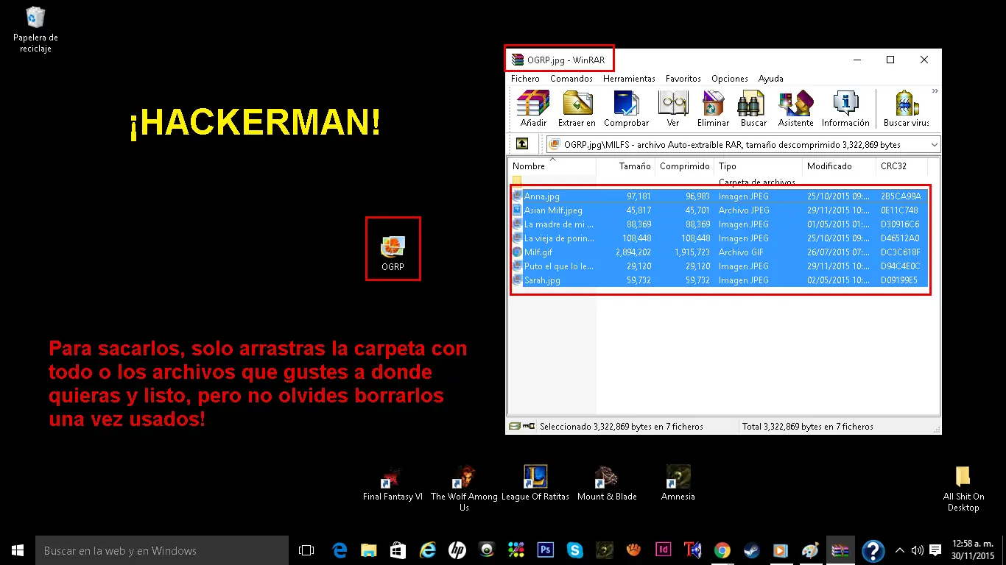The height and width of the screenshot is (565, 1006).
Task: Select the La madre de mi... file
Action: pos(720,224)
